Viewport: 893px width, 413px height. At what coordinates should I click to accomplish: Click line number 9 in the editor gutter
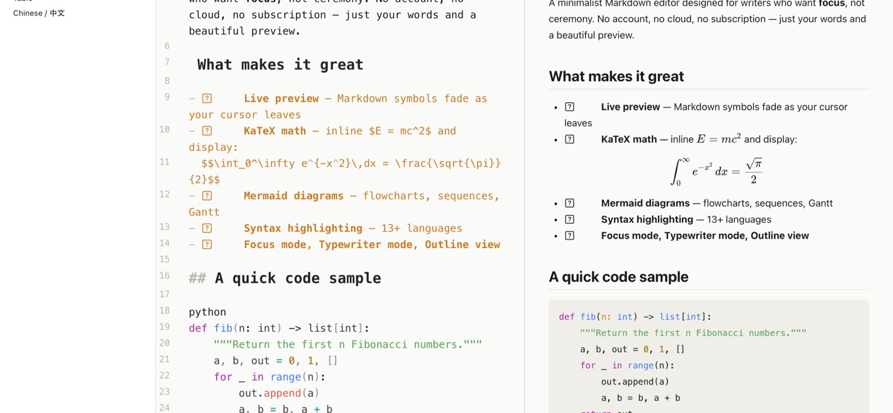[x=167, y=97]
